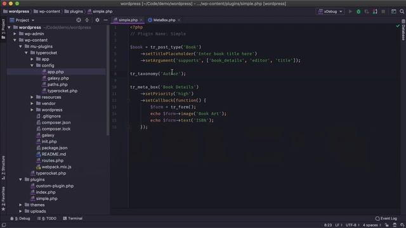Click the listen for PHP debug connections icon
The image size is (406, 228).
375,11
